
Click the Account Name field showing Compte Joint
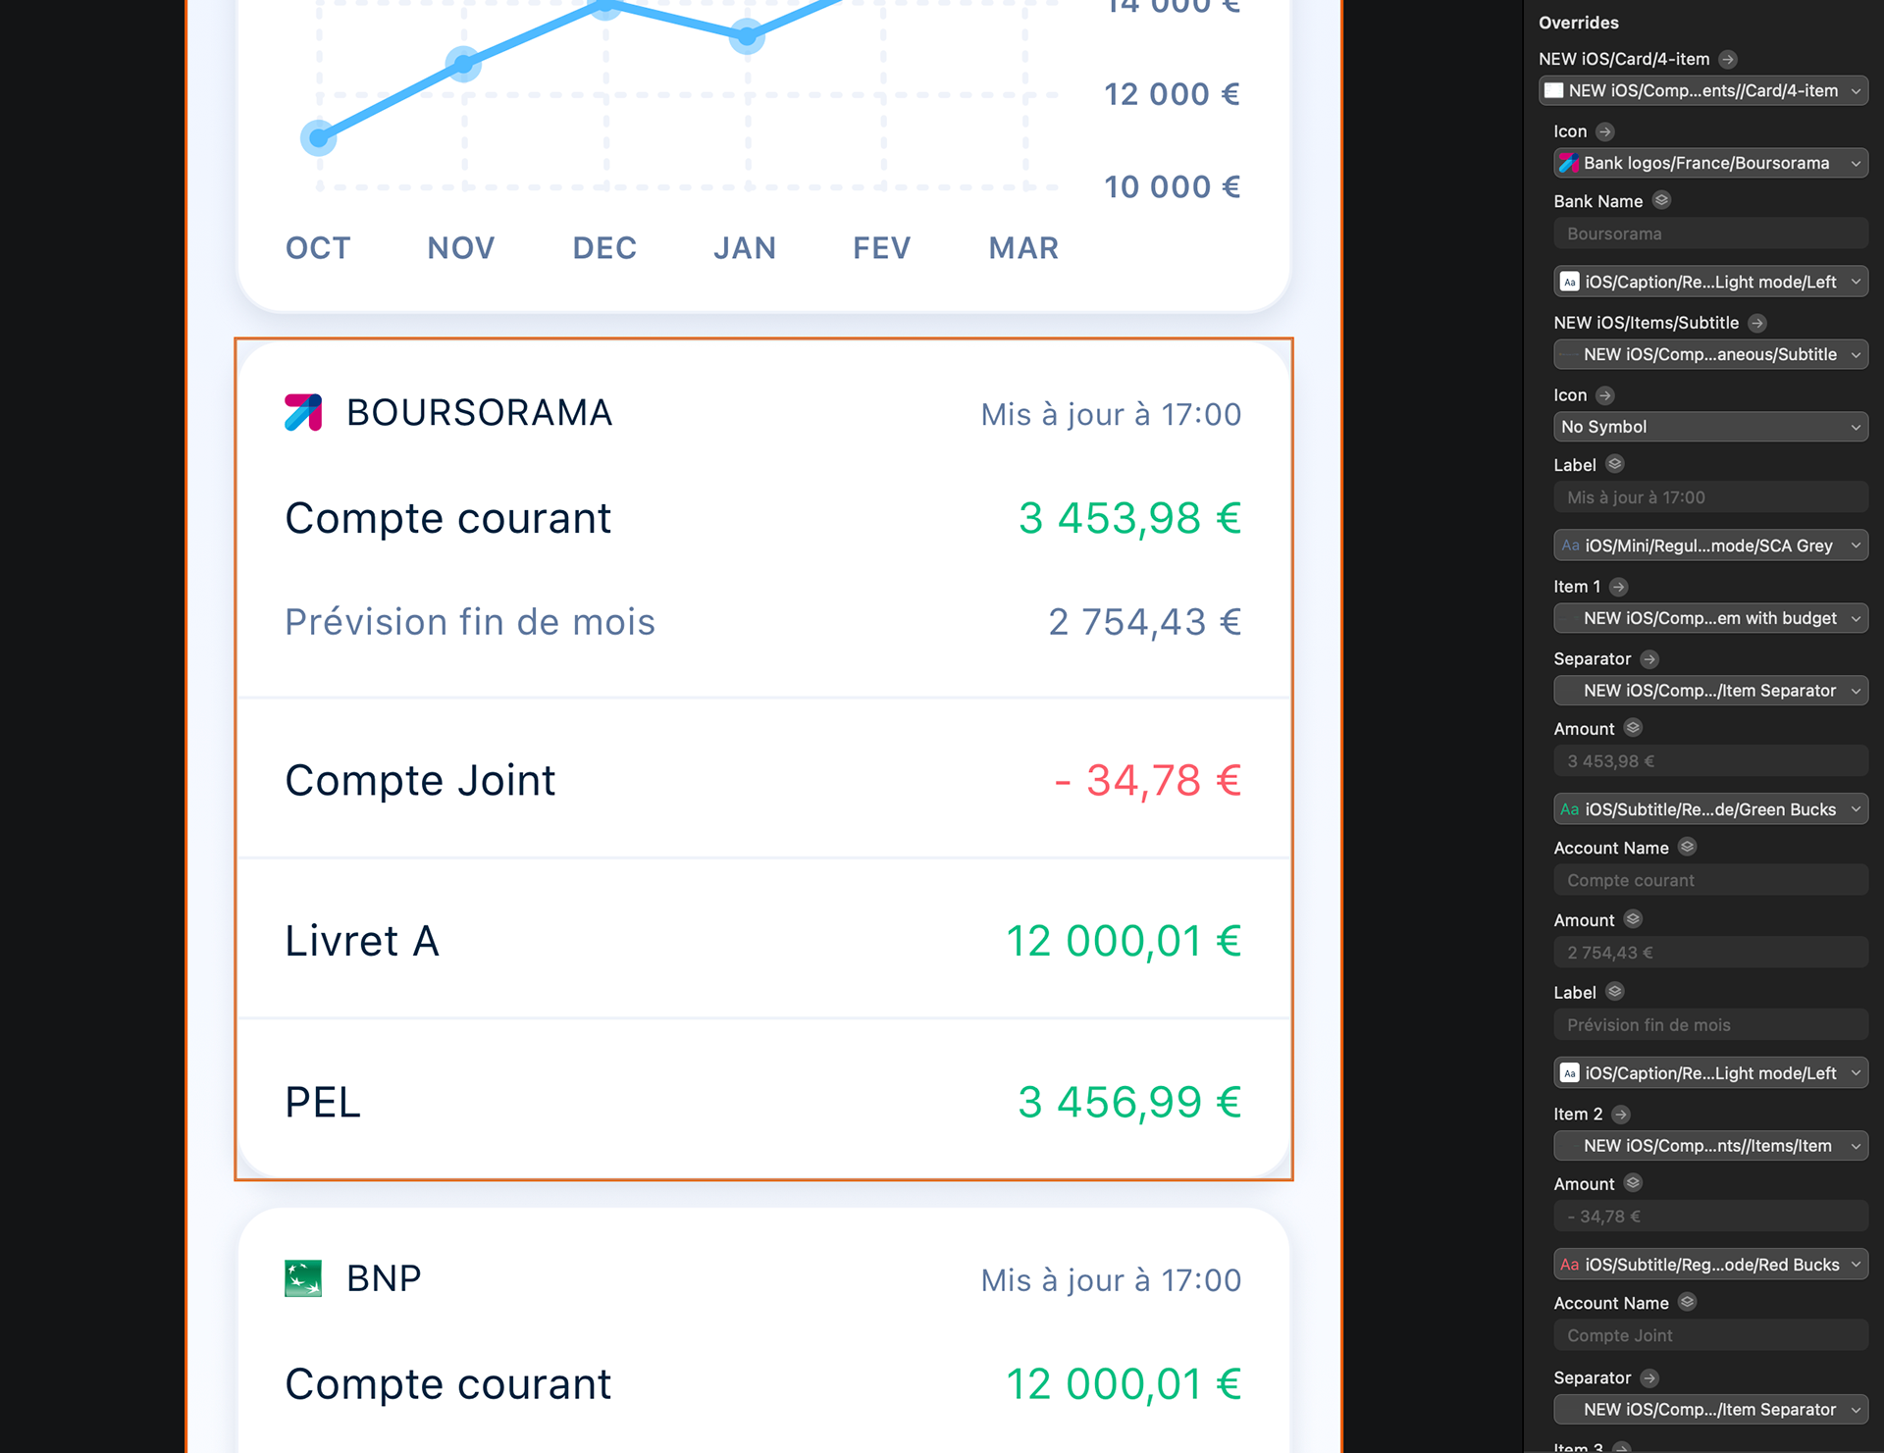(x=1710, y=1336)
